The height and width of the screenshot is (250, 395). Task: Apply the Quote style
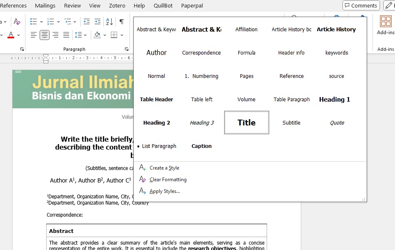point(337,123)
